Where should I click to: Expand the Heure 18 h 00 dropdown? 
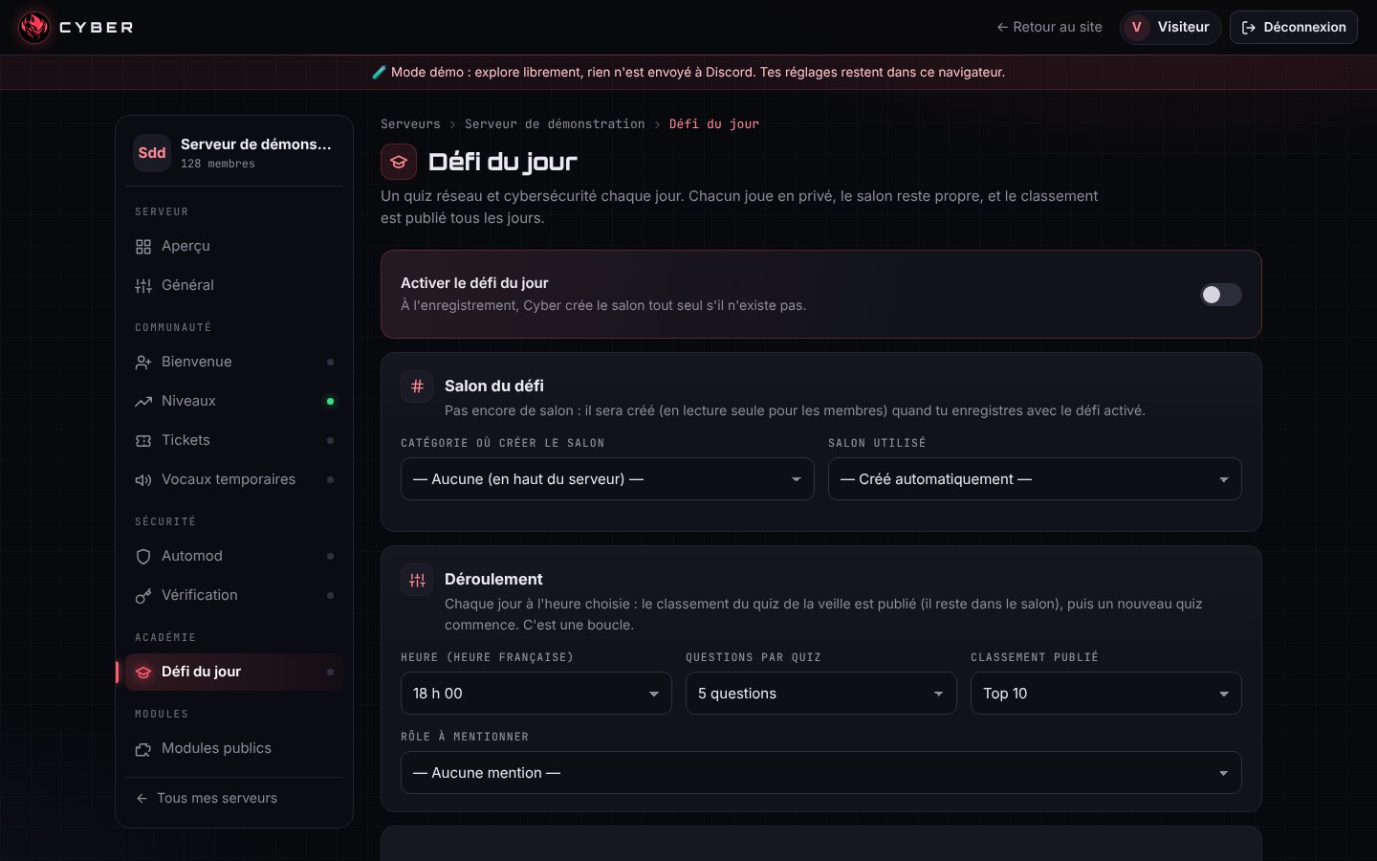click(x=536, y=694)
